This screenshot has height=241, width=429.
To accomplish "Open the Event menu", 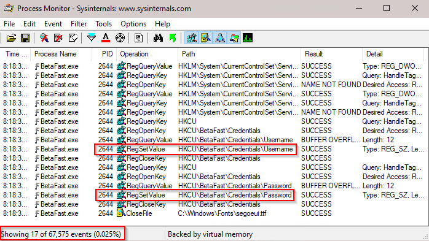I will point(53,24).
